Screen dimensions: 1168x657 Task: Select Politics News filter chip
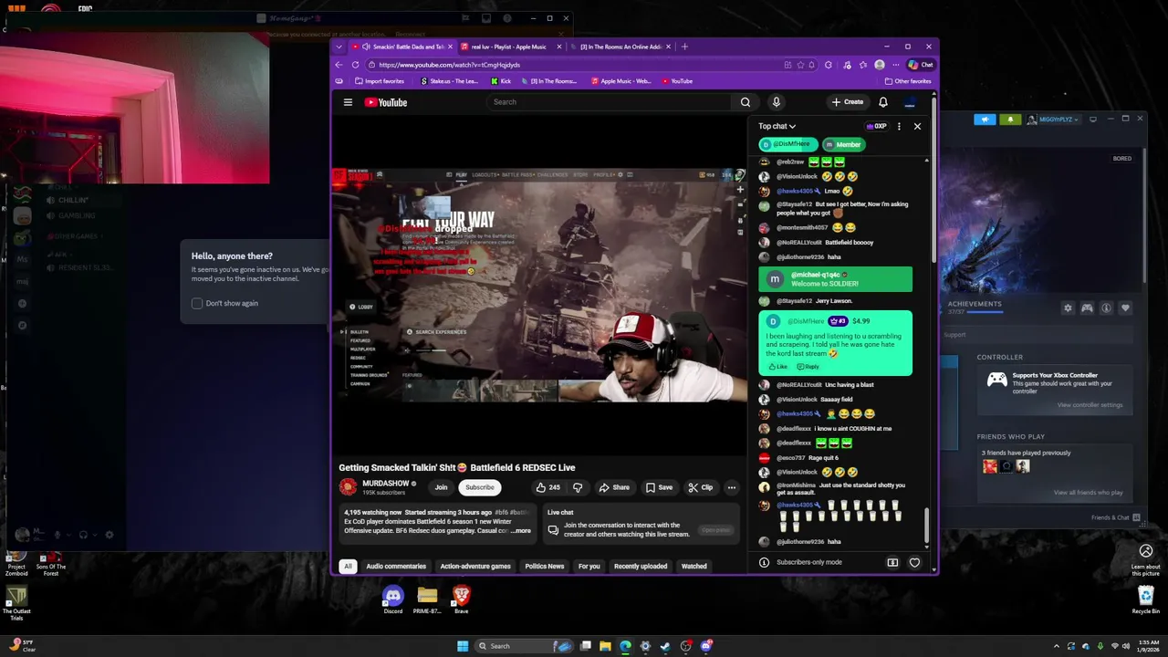tap(544, 566)
